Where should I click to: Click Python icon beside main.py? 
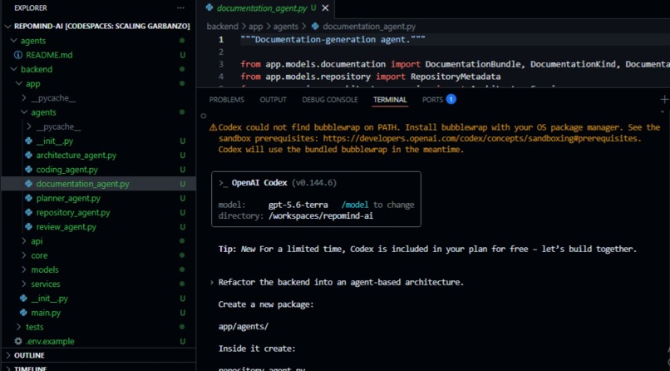[23, 313]
